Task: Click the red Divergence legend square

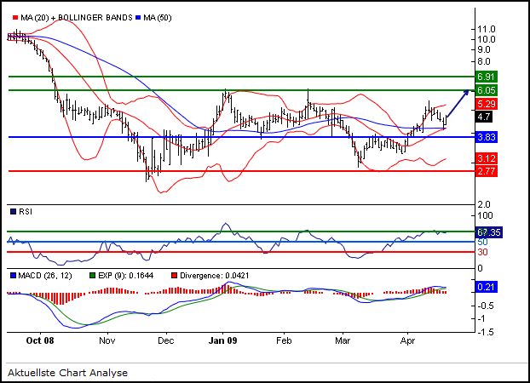Action: tap(174, 276)
